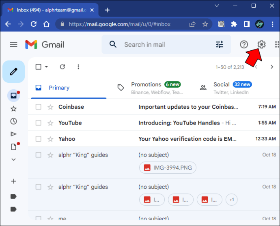Open Google apps grid icon
280x226 pixels.
[277, 45]
